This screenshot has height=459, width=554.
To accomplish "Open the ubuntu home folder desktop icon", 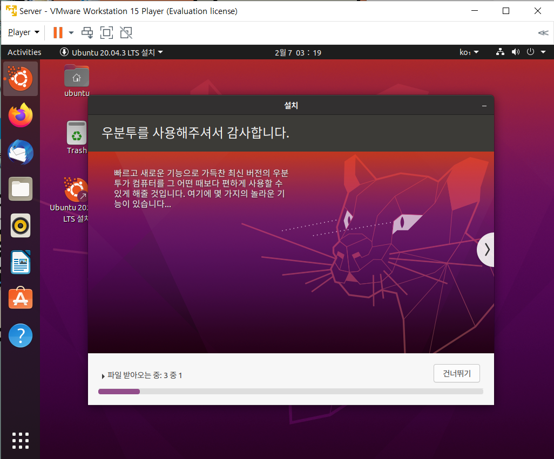I will (x=77, y=81).
